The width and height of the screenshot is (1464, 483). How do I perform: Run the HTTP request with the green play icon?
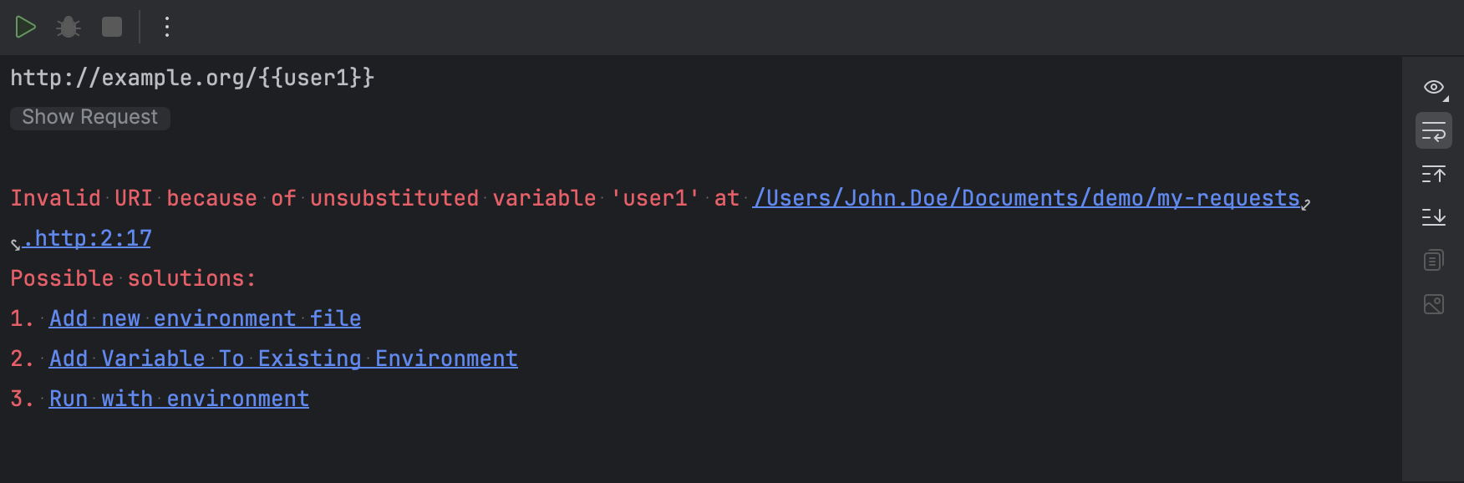click(x=25, y=27)
